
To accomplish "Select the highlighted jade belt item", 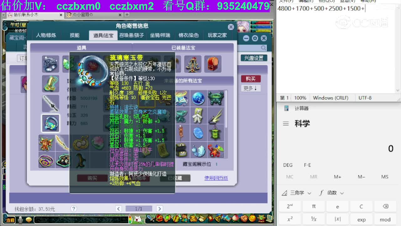I will pyautogui.click(x=50, y=123).
